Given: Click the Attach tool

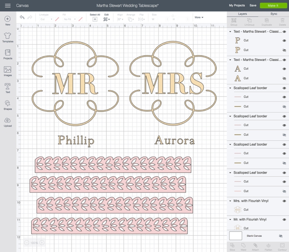Looking at the screenshot, I should click(x=255, y=247).
